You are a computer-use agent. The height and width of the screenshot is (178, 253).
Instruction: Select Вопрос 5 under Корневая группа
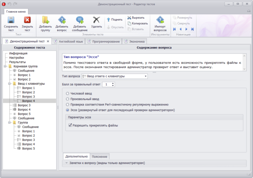tap(24, 114)
